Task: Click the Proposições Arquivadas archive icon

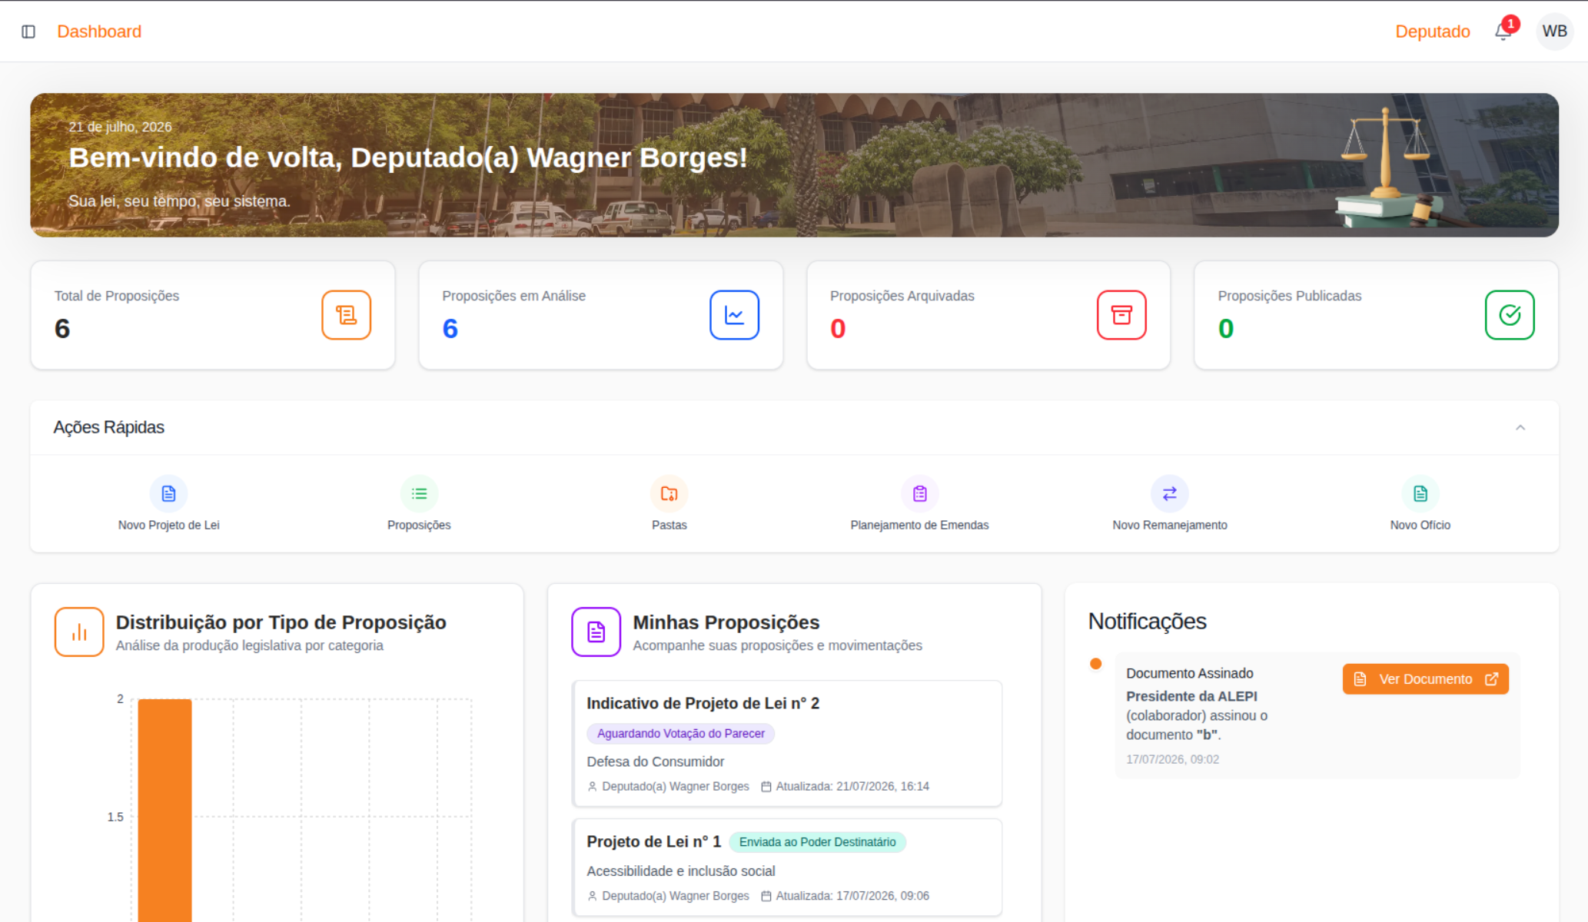Action: click(1121, 315)
